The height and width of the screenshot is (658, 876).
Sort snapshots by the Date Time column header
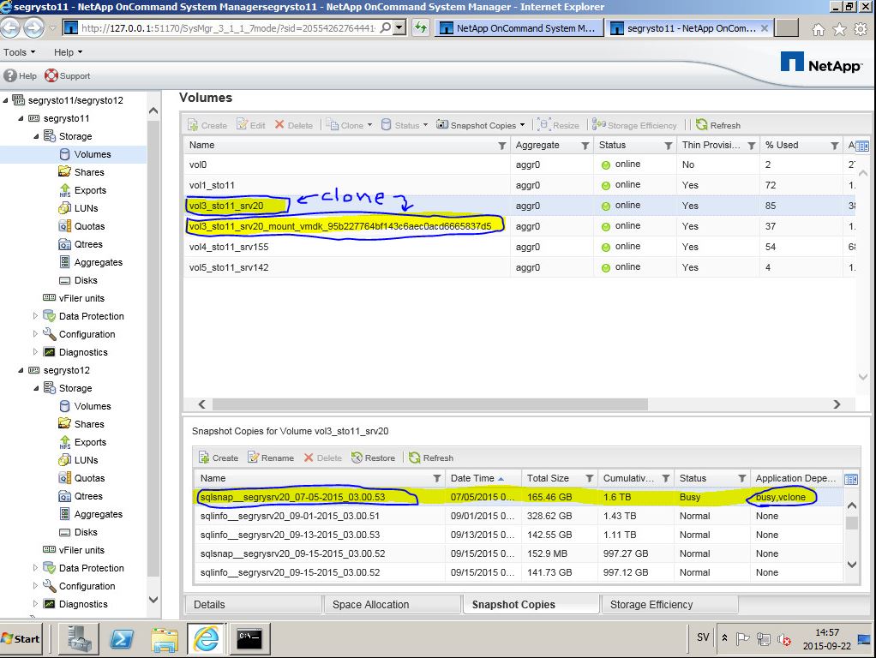(483, 478)
